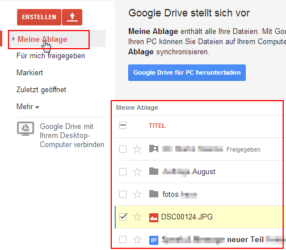Star the DSC00124.JPG file
Image resolution: width=286 pixels, height=250 pixels.
point(137,217)
